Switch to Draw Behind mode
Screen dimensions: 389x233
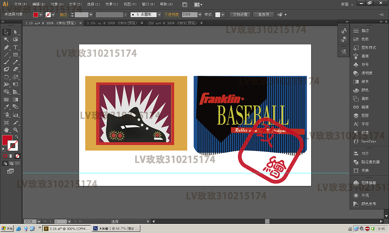(x=11, y=164)
